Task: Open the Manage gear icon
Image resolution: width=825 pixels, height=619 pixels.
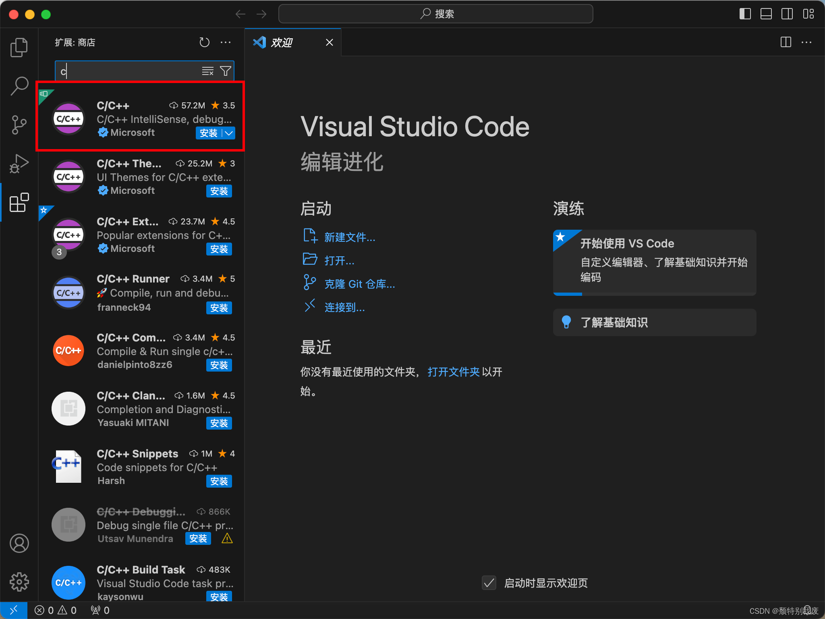Action: point(19,582)
